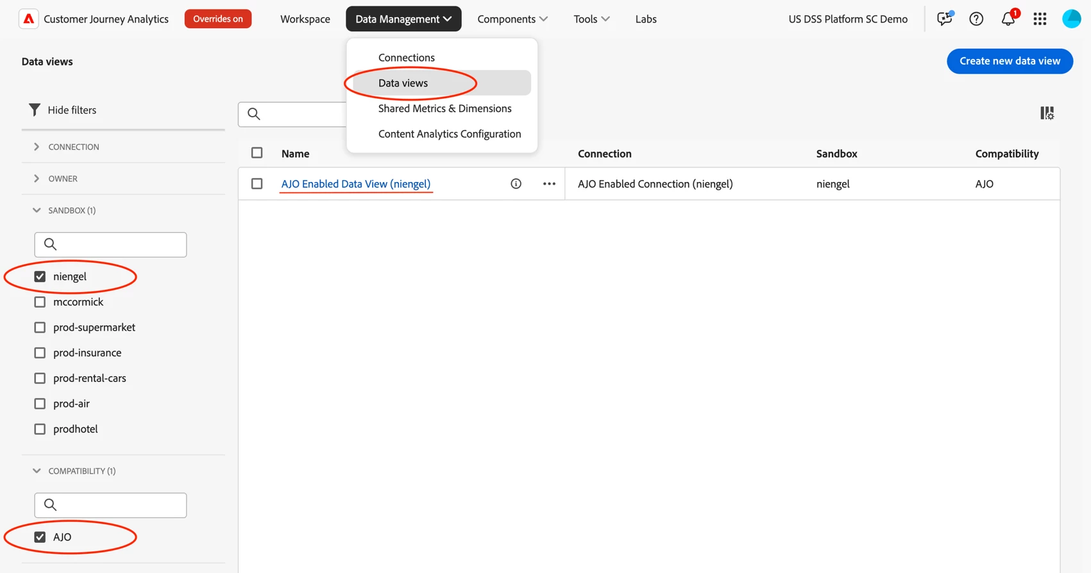1091x573 pixels.
Task: Check the prod-rental-cars sandbox filter
Action: point(40,378)
